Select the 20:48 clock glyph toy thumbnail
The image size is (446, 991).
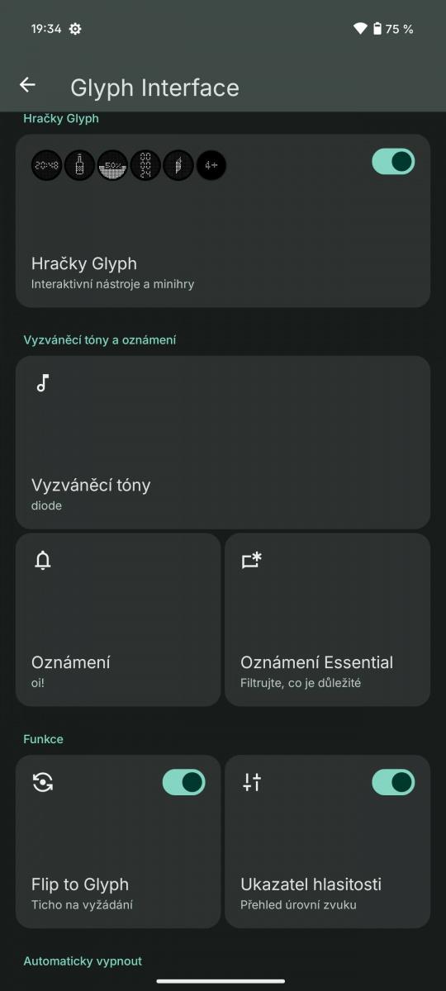click(x=46, y=166)
